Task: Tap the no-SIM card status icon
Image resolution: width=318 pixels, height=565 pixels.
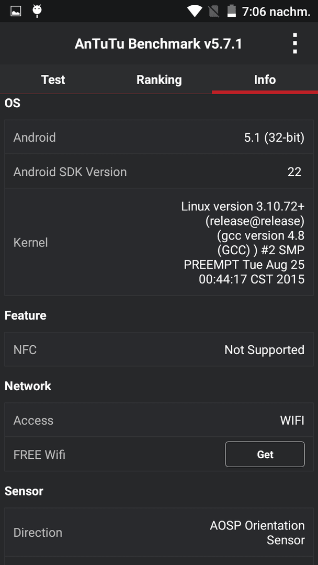Action: (214, 11)
